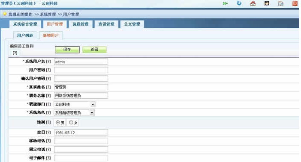Click the blue refresh icon
The width and height of the screenshot is (301, 162).
point(239,3)
